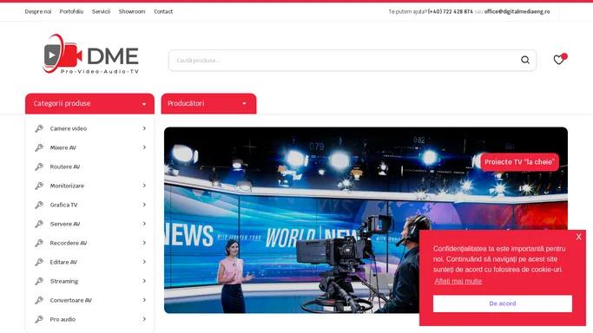Click the office@digitalmediaeng.ro email link
The width and height of the screenshot is (593, 333).
pyautogui.click(x=517, y=11)
